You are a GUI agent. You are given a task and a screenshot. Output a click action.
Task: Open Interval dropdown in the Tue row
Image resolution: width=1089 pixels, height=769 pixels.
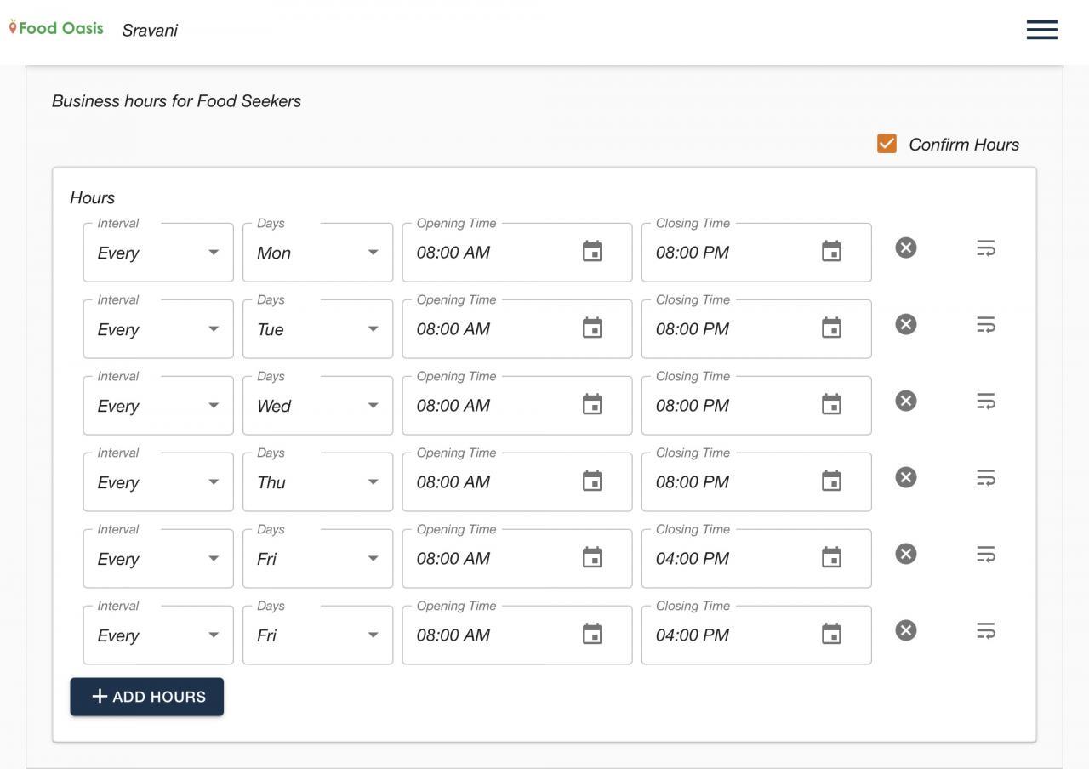tap(158, 329)
